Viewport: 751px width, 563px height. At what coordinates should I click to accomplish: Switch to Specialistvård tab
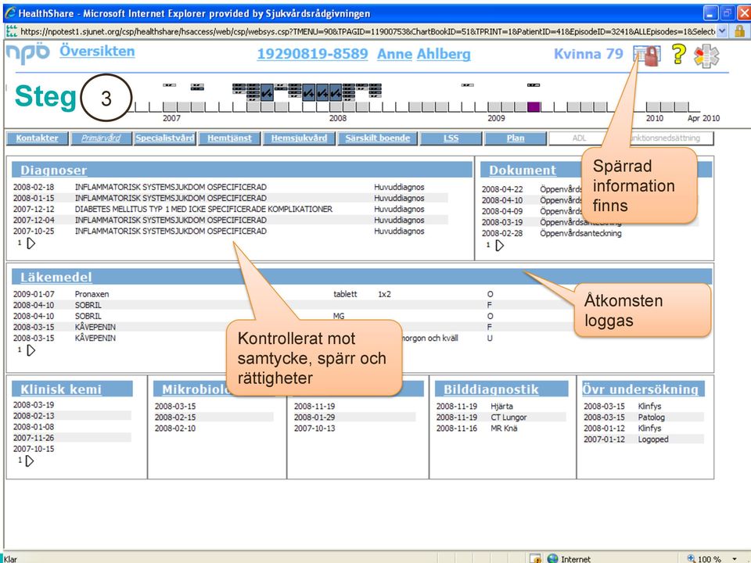[x=165, y=138]
